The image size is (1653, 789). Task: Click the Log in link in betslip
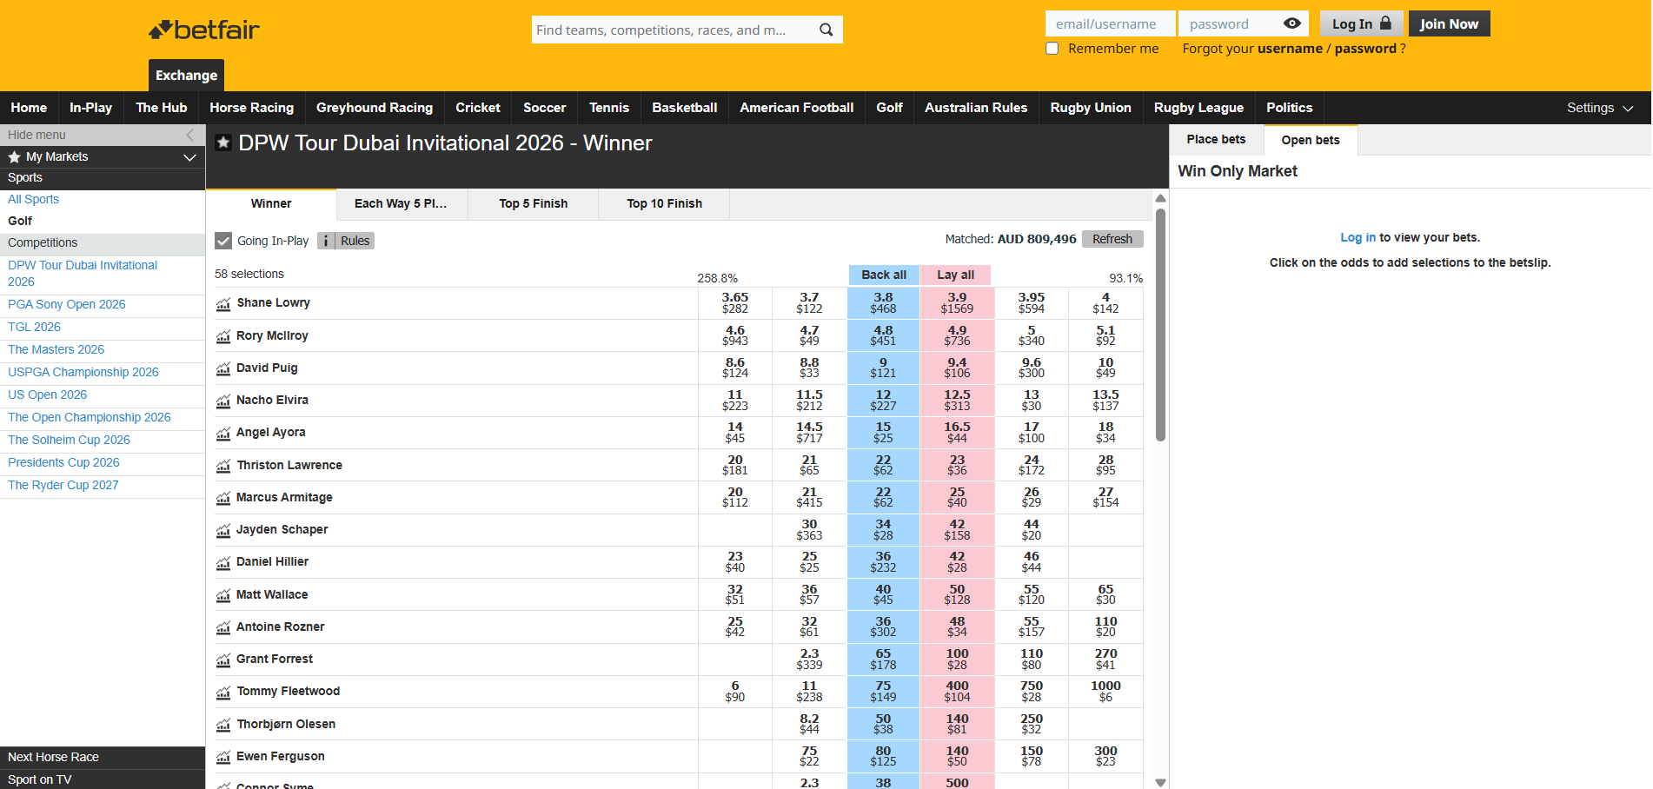(1358, 237)
